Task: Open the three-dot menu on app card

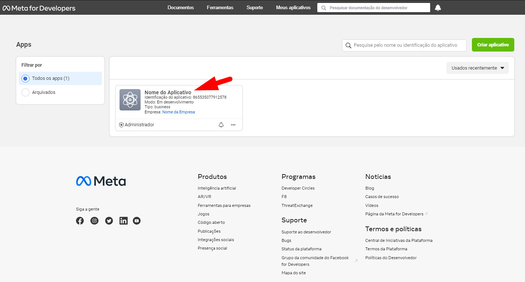Action: coord(233,125)
